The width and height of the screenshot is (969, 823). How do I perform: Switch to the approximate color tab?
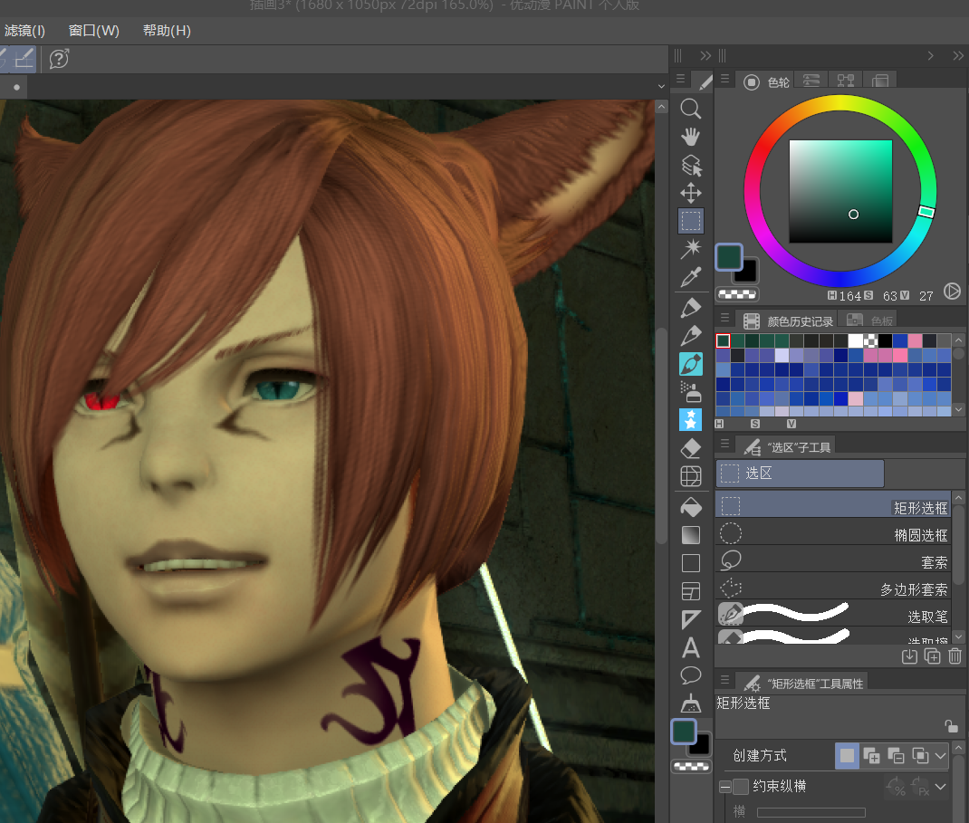tap(879, 81)
